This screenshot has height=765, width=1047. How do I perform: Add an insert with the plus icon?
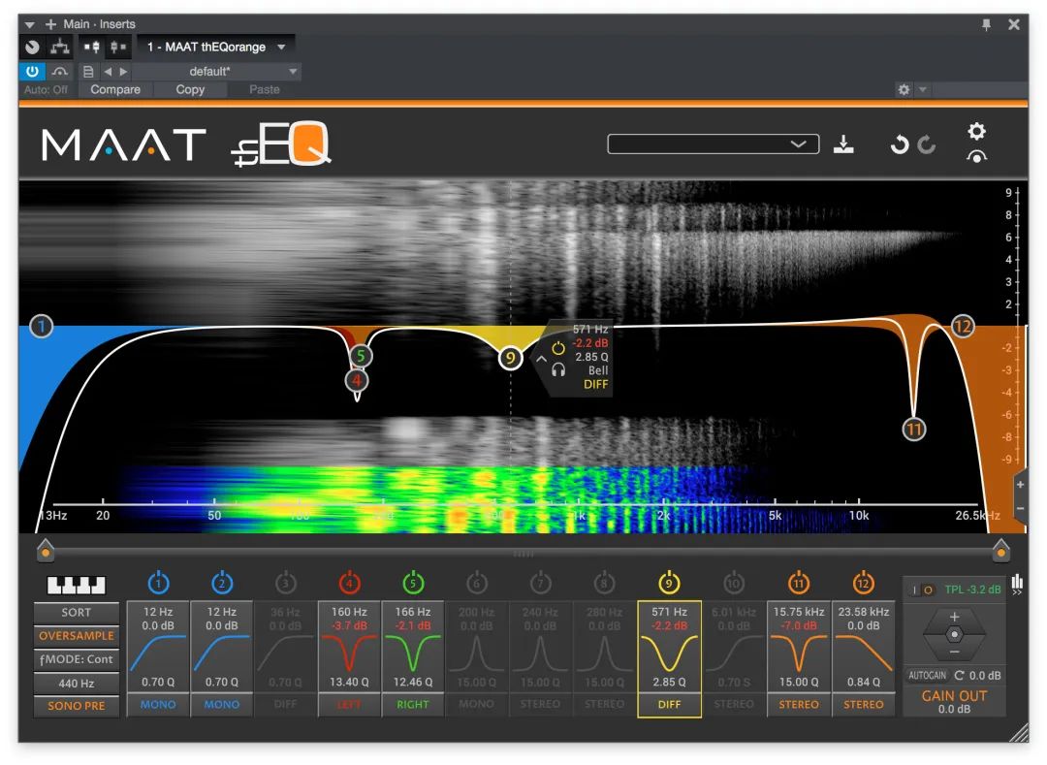coord(50,24)
